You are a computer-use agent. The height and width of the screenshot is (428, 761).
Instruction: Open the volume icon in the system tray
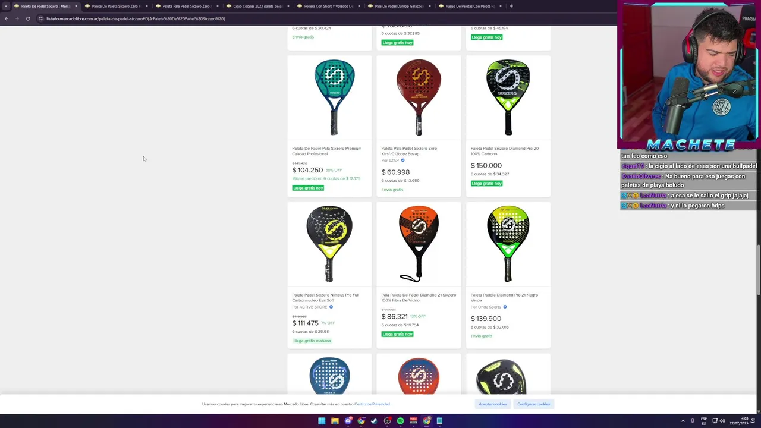tap(722, 421)
